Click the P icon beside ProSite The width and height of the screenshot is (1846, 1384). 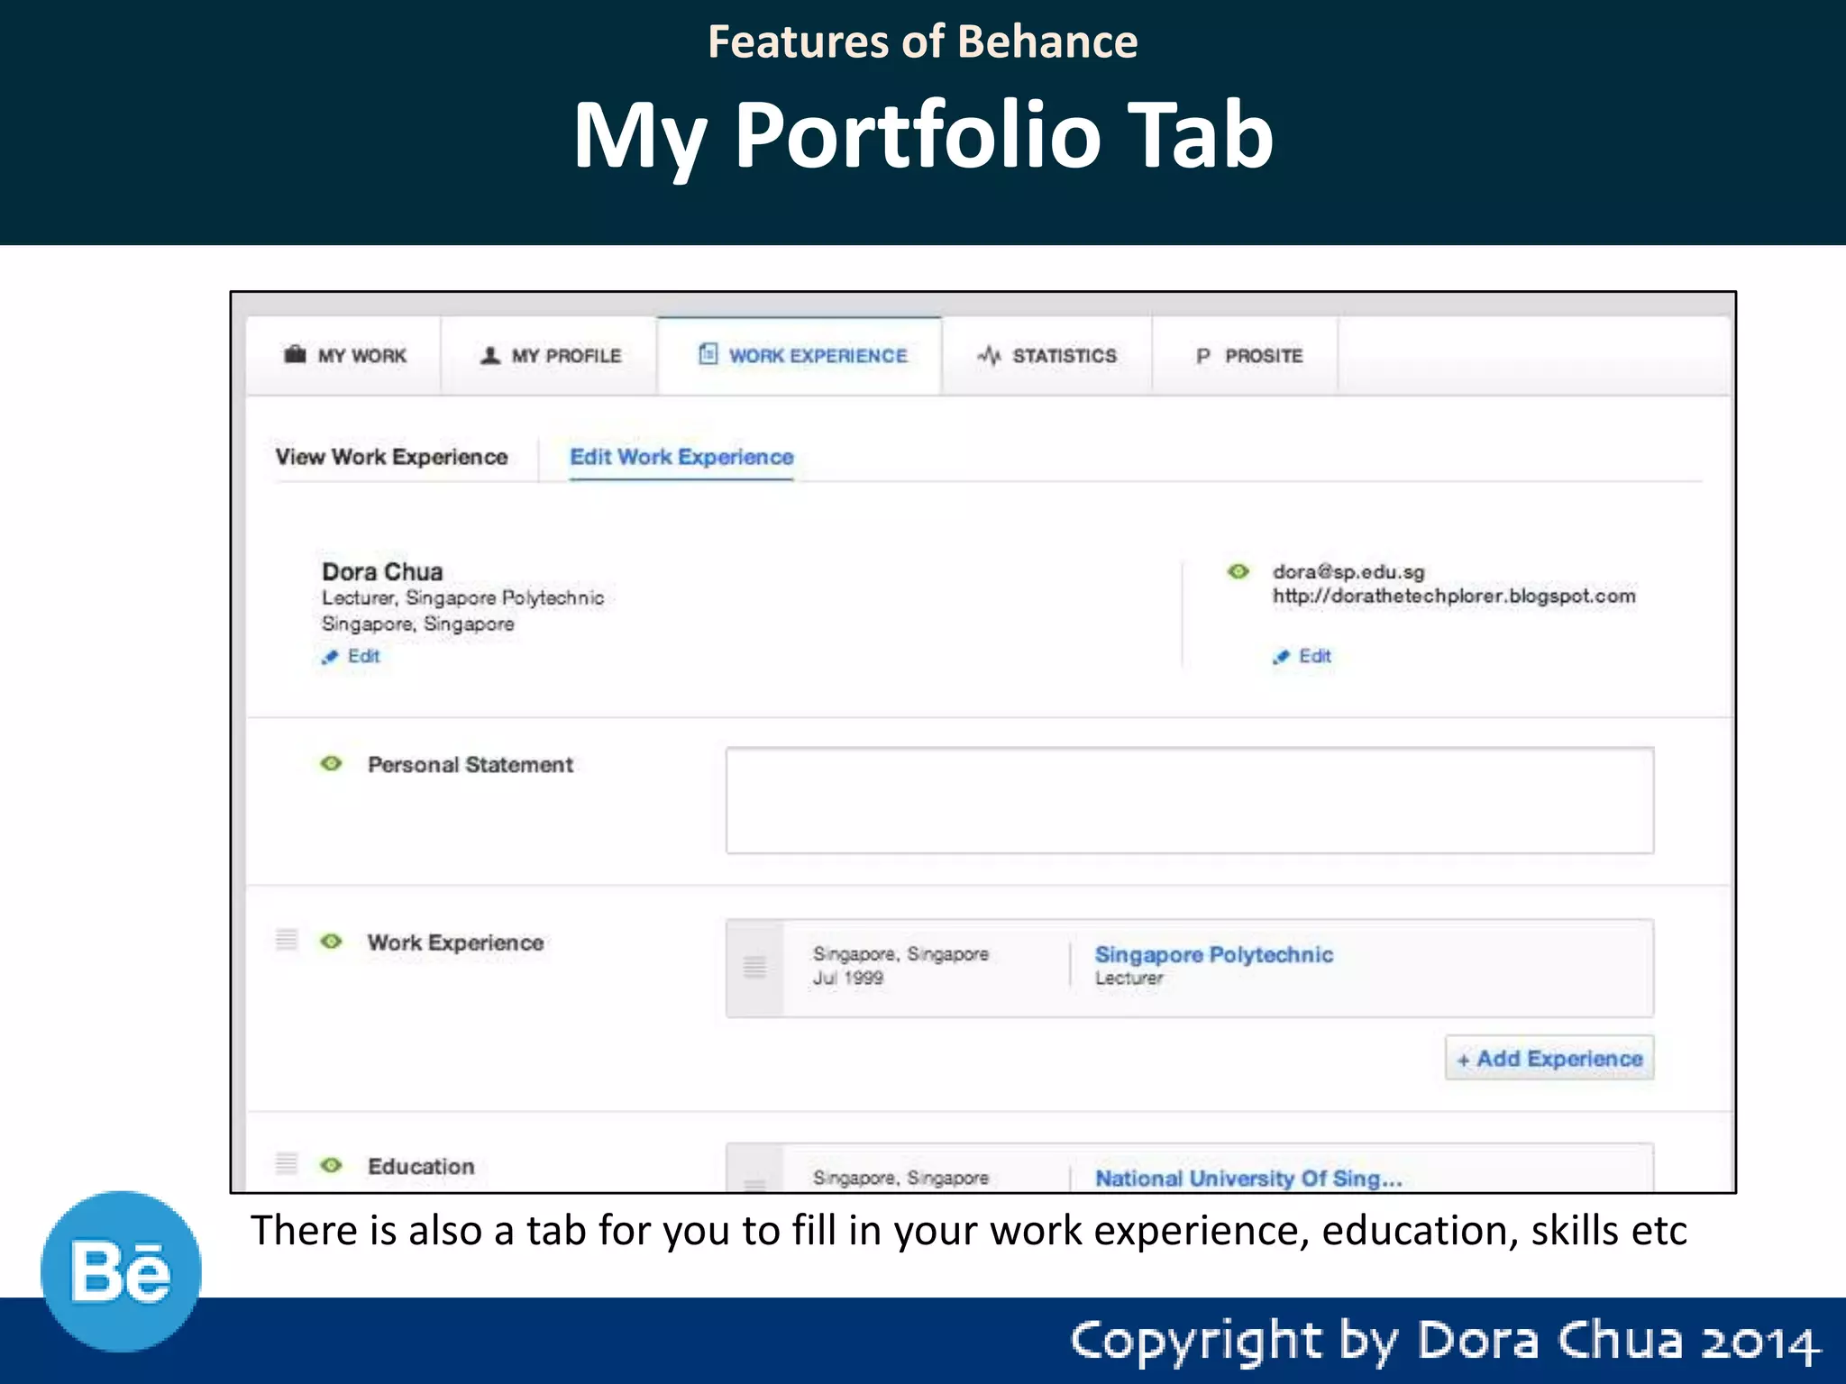pyautogui.click(x=1202, y=356)
